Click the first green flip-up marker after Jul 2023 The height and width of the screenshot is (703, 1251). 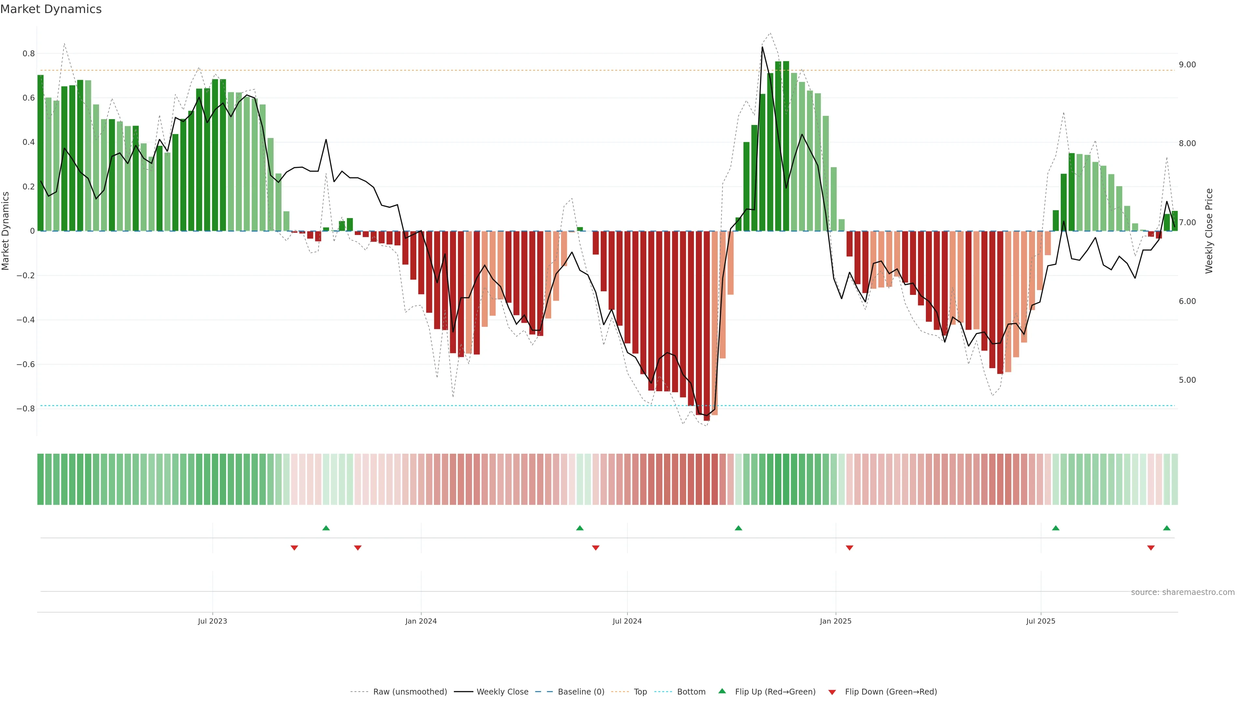click(x=326, y=528)
